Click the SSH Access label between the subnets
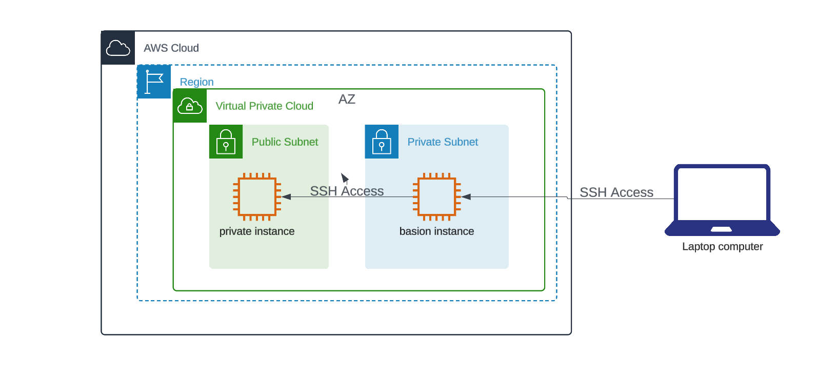 [x=347, y=191]
